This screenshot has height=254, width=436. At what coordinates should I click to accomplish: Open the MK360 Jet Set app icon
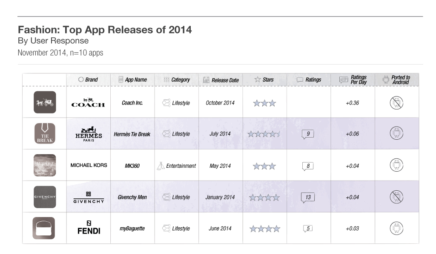45,165
